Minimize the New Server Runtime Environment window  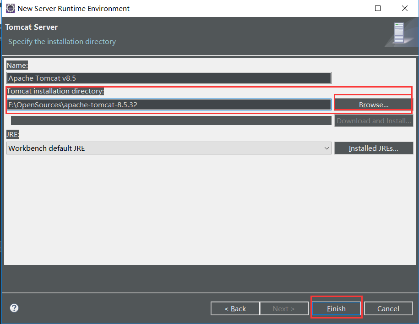pyautogui.click(x=351, y=8)
